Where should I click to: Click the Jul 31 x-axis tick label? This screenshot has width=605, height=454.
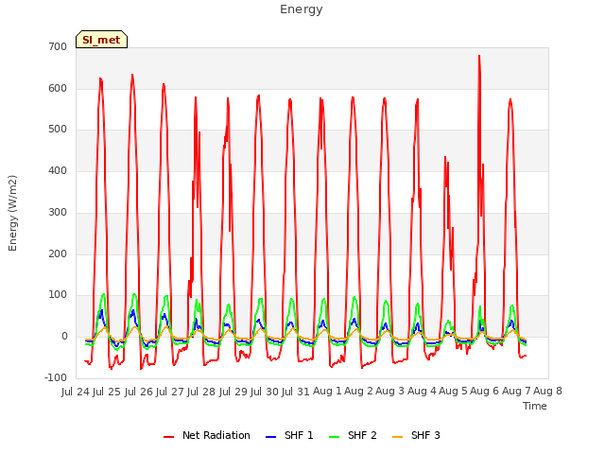point(296,392)
